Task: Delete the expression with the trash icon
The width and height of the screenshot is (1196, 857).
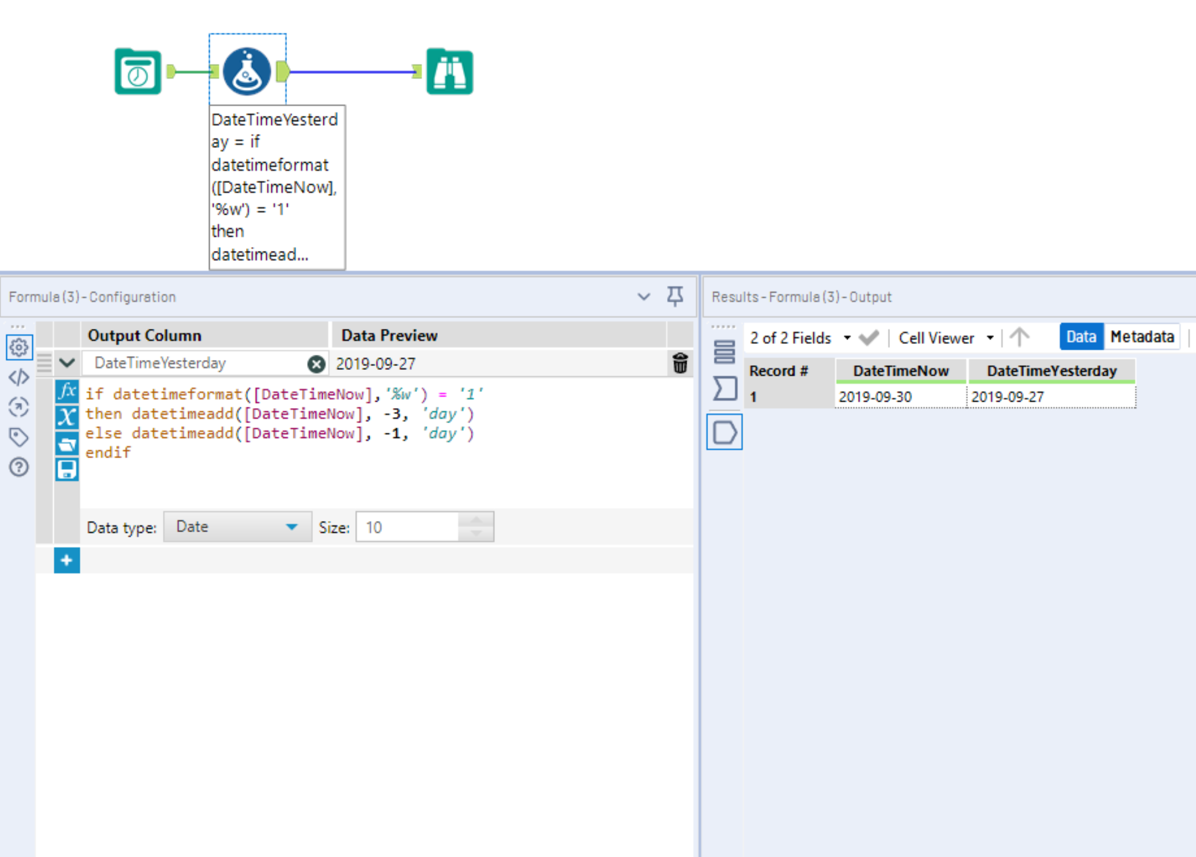Action: click(680, 364)
